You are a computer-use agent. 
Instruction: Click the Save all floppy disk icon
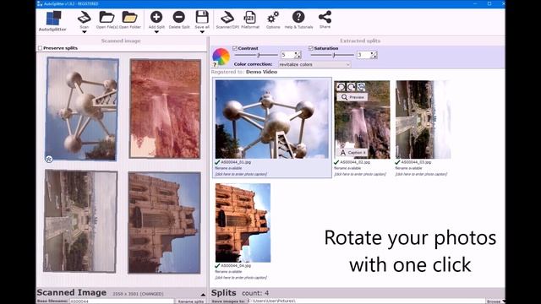pos(202,17)
